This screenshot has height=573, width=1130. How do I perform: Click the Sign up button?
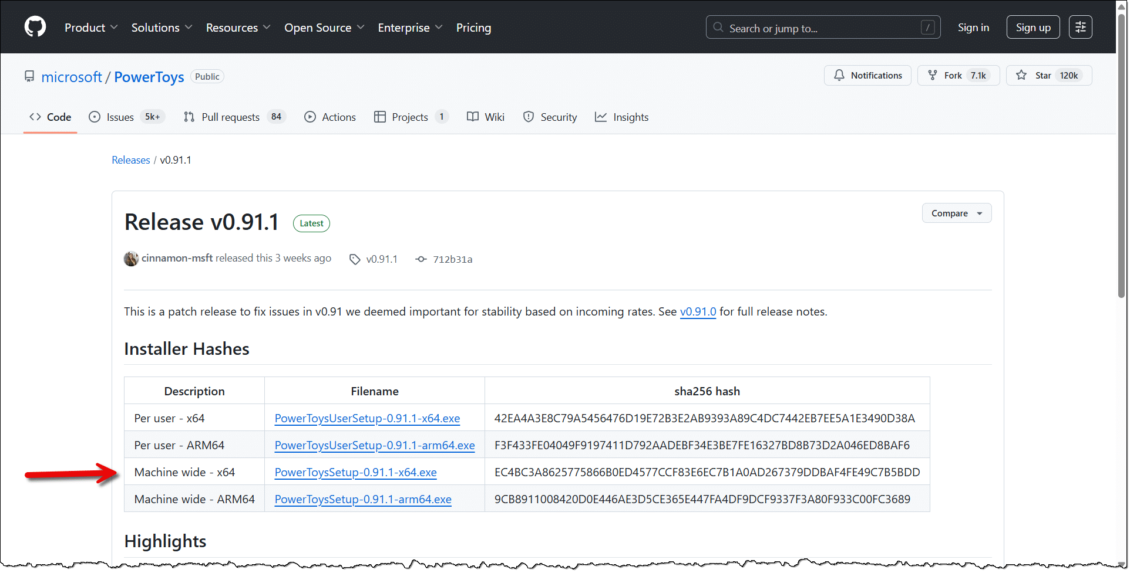coord(1033,28)
